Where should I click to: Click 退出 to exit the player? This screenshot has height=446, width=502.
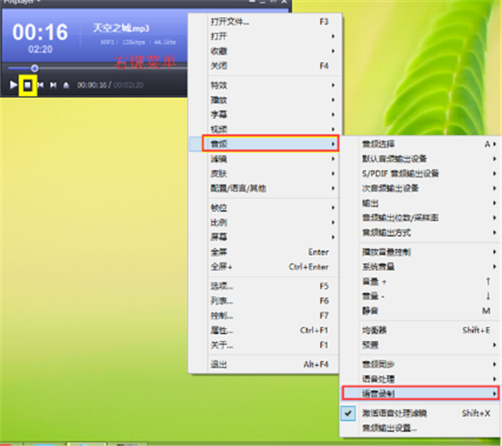tap(219, 365)
